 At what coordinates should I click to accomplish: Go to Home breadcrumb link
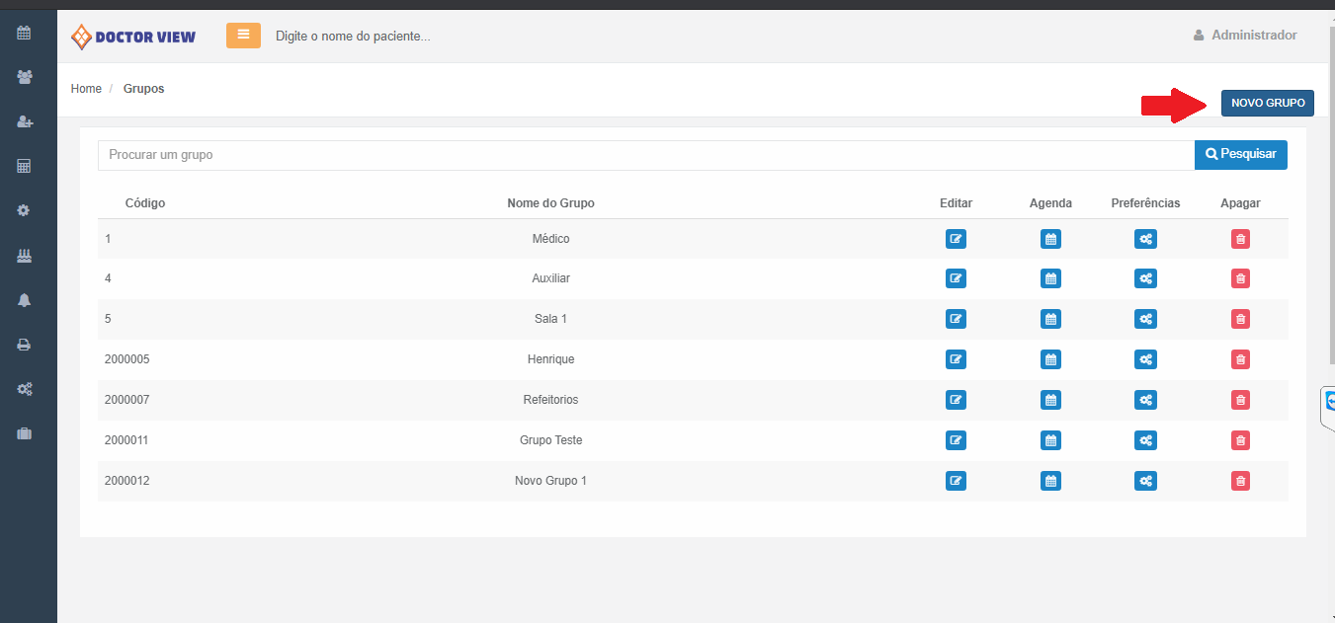tap(86, 89)
